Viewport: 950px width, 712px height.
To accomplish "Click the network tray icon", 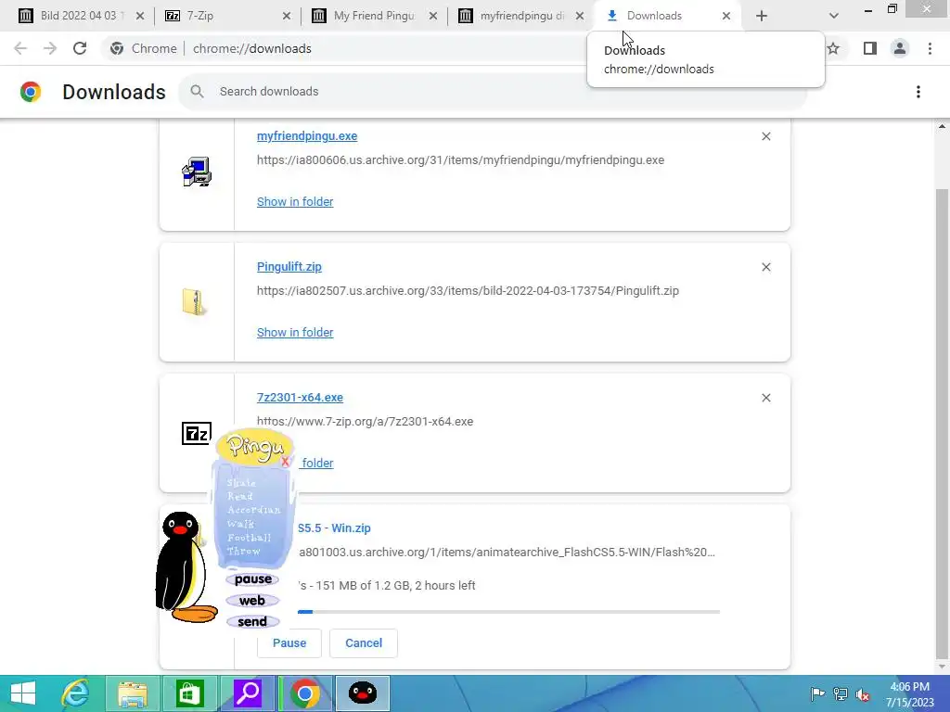I will click(841, 694).
